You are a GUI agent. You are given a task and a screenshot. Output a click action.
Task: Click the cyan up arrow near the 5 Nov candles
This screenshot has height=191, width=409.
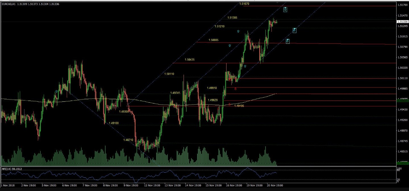pyautogui.click(x=57, y=92)
